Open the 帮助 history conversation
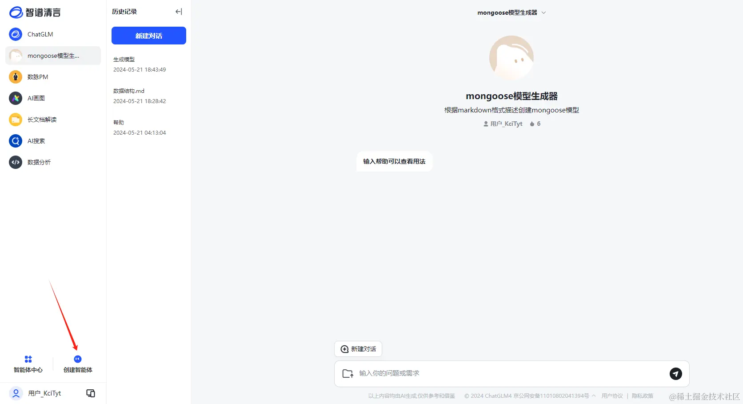 coord(149,128)
